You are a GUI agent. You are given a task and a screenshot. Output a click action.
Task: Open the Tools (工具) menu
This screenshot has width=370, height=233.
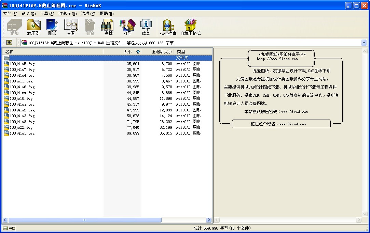[x=47, y=14]
